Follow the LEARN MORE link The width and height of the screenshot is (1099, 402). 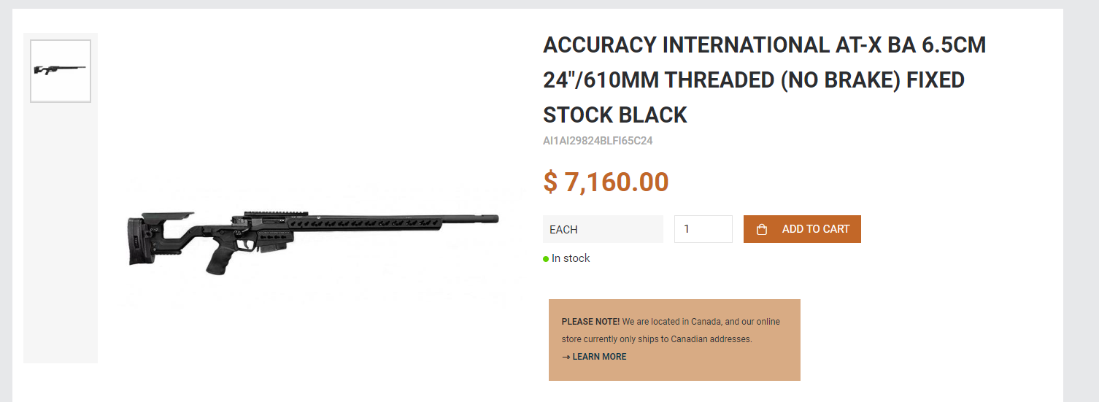tap(599, 357)
